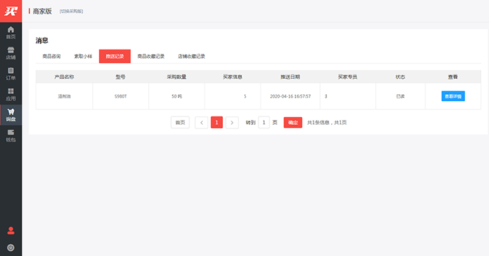Go to next page arrow
Screen dimensions: 489x256
pyautogui.click(x=232, y=122)
